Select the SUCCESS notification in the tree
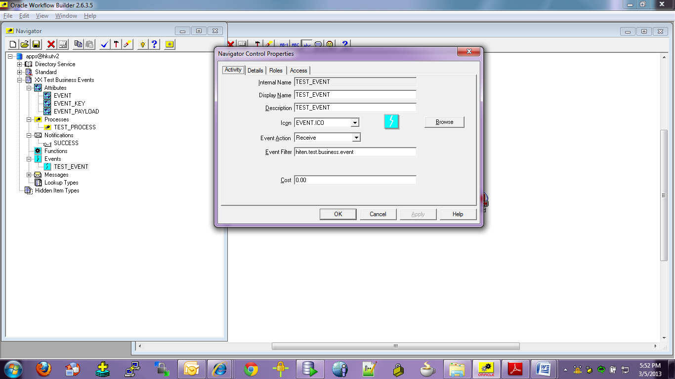Viewport: 675px width, 379px height. point(66,143)
